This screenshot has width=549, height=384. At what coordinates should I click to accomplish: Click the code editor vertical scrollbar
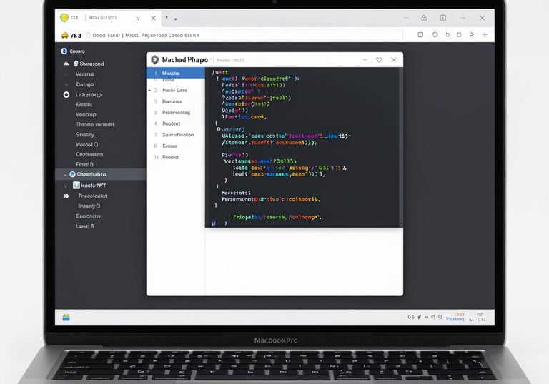(401, 147)
